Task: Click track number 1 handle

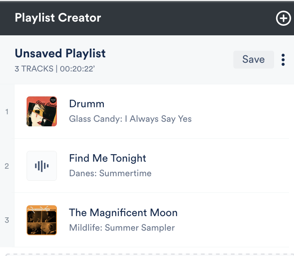Action: click(x=7, y=111)
